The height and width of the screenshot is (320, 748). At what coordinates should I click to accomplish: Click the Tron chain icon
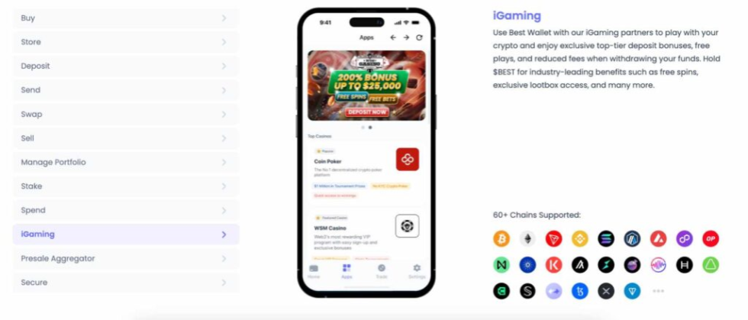coord(554,239)
